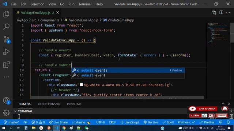Close the ValidateEmailApp.js tab
The width and height of the screenshot is (234, 131).
point(58,13)
